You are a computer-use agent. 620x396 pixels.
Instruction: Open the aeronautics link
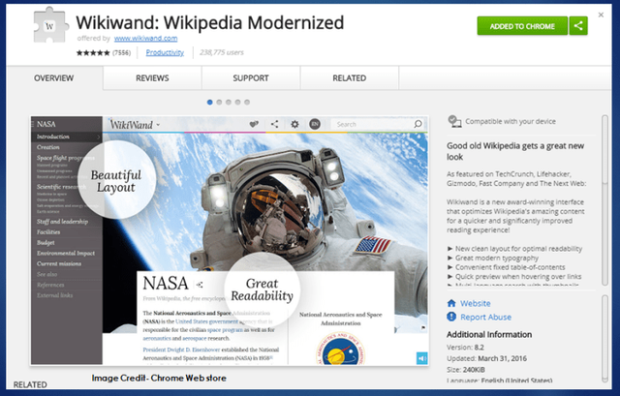pos(157,338)
